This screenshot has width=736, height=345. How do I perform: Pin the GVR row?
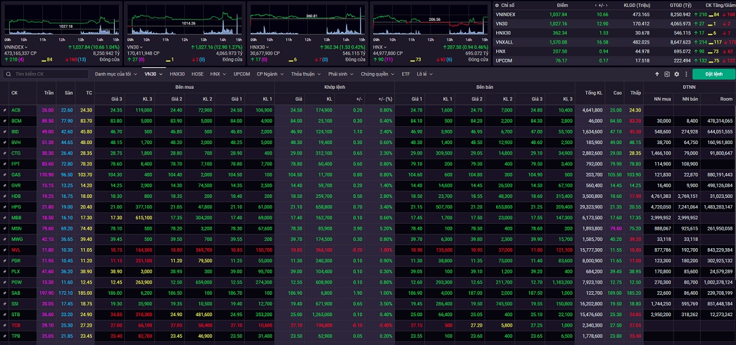(4, 185)
